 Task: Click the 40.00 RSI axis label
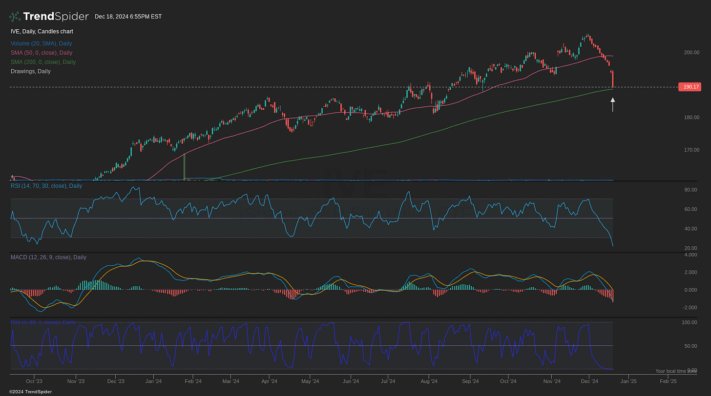690,229
